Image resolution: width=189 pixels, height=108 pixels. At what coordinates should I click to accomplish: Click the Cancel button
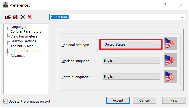[x=144, y=100]
